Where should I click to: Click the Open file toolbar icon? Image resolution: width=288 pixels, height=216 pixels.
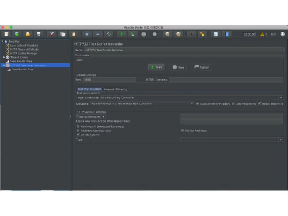tap(28, 35)
